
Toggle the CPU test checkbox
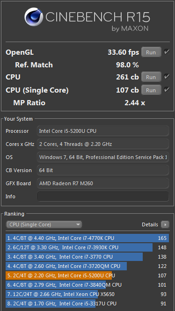coord(167,77)
